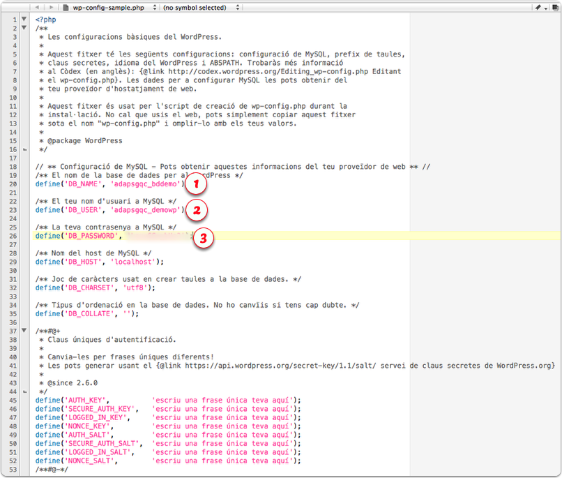Open the (no symbol selected) function popup

point(201,8)
